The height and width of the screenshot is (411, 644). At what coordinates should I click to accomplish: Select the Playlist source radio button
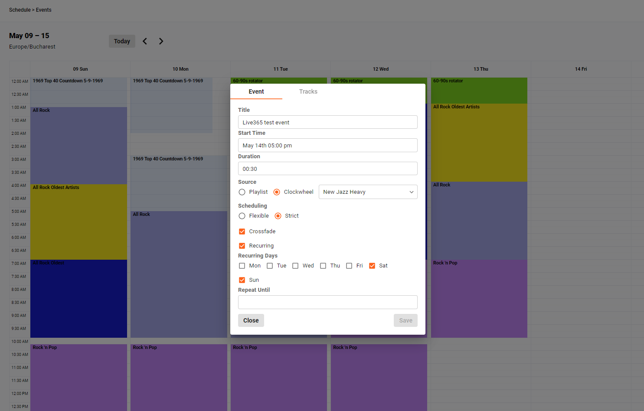(x=242, y=192)
